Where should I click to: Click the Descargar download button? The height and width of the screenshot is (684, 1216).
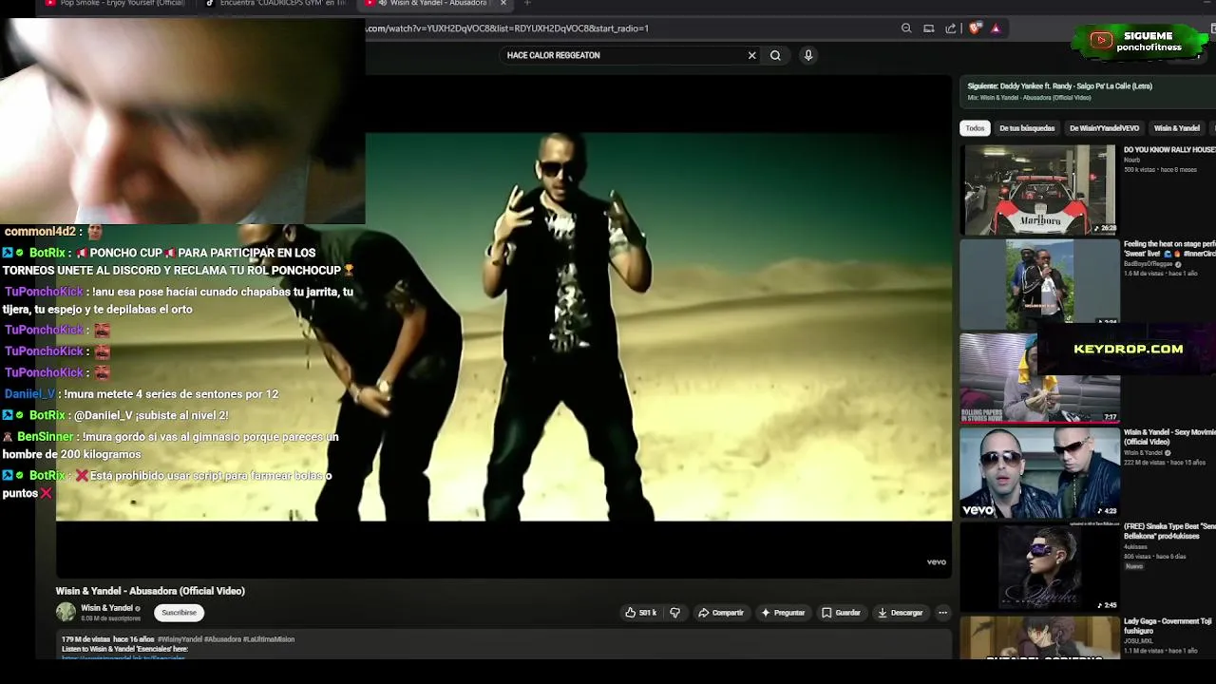[x=900, y=613]
